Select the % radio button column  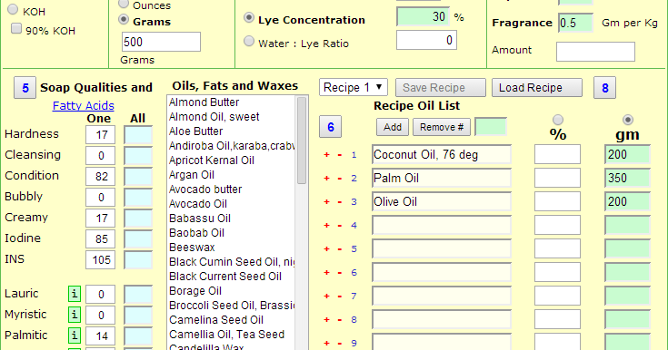pos(558,120)
